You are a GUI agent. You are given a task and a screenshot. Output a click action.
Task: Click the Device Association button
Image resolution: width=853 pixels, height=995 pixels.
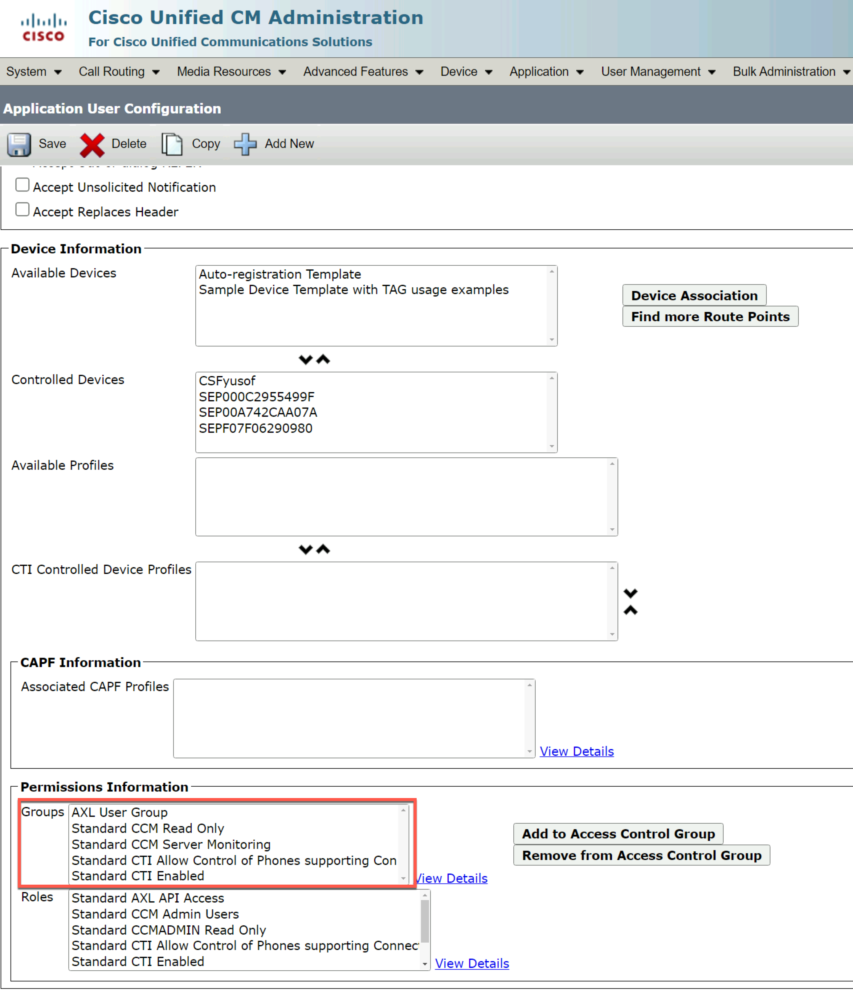694,295
